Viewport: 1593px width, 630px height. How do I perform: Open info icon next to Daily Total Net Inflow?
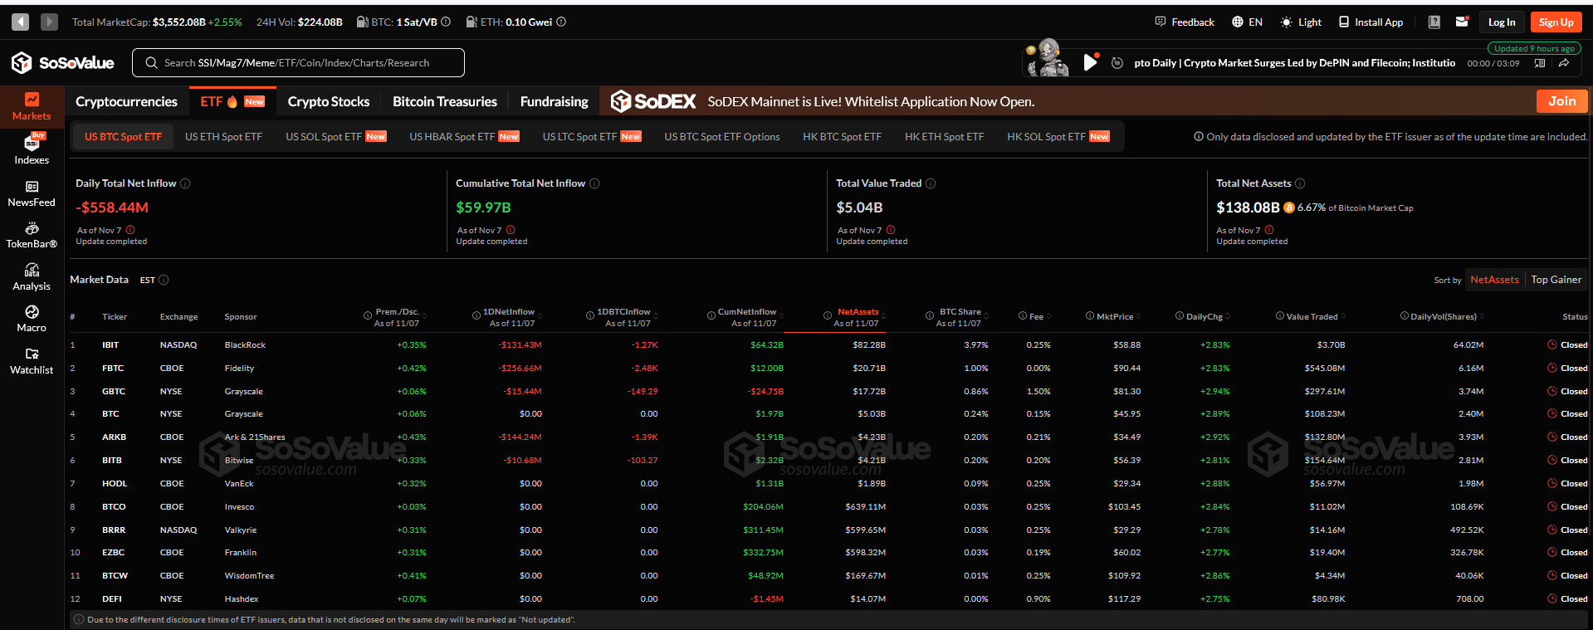click(185, 183)
